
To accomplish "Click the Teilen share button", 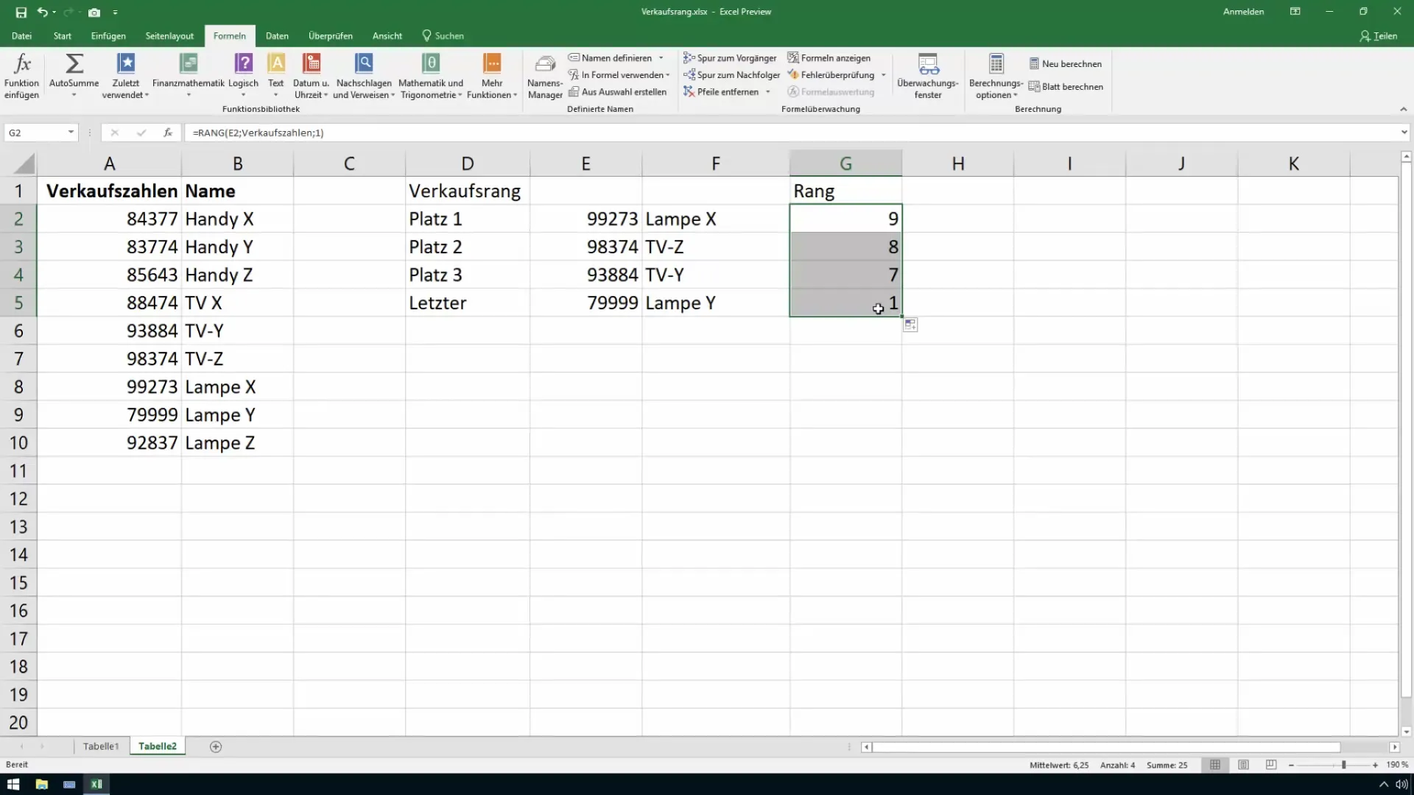I will click(x=1378, y=36).
